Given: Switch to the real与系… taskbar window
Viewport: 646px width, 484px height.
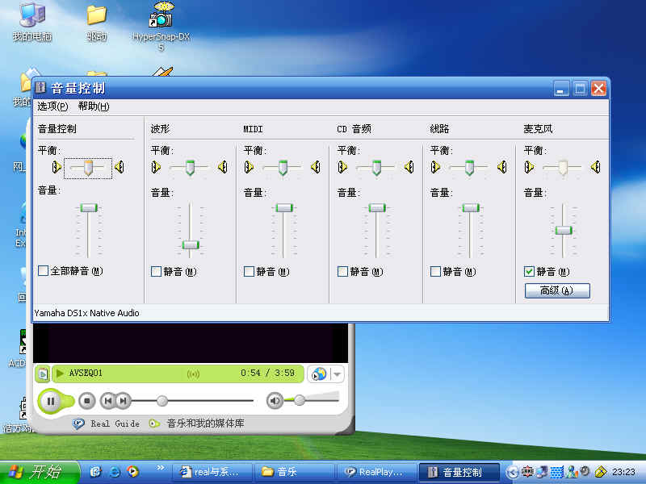Looking at the screenshot, I should [212, 472].
